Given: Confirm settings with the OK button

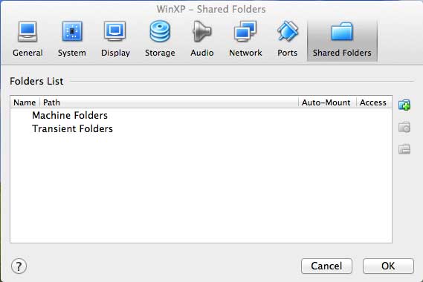Looking at the screenshot, I should pyautogui.click(x=388, y=266).
